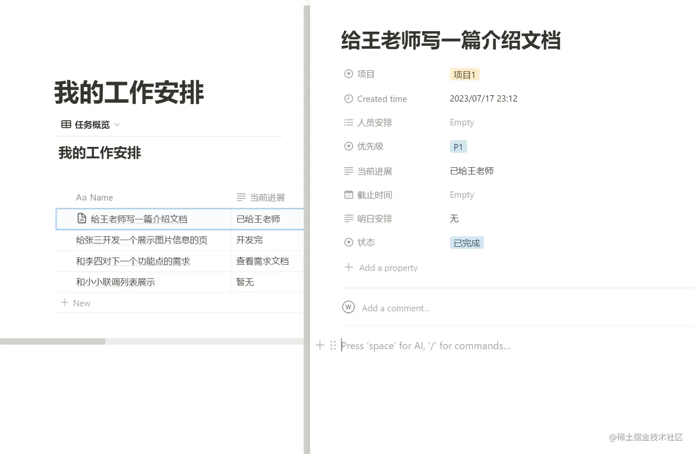Click the Add a comment field
Screen dimensions: 695x454
coord(396,308)
